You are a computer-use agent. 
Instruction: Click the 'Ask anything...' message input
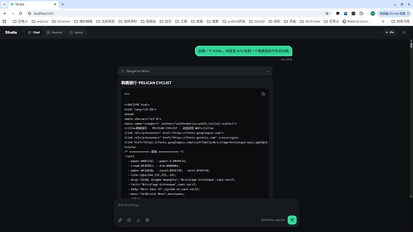(206, 205)
